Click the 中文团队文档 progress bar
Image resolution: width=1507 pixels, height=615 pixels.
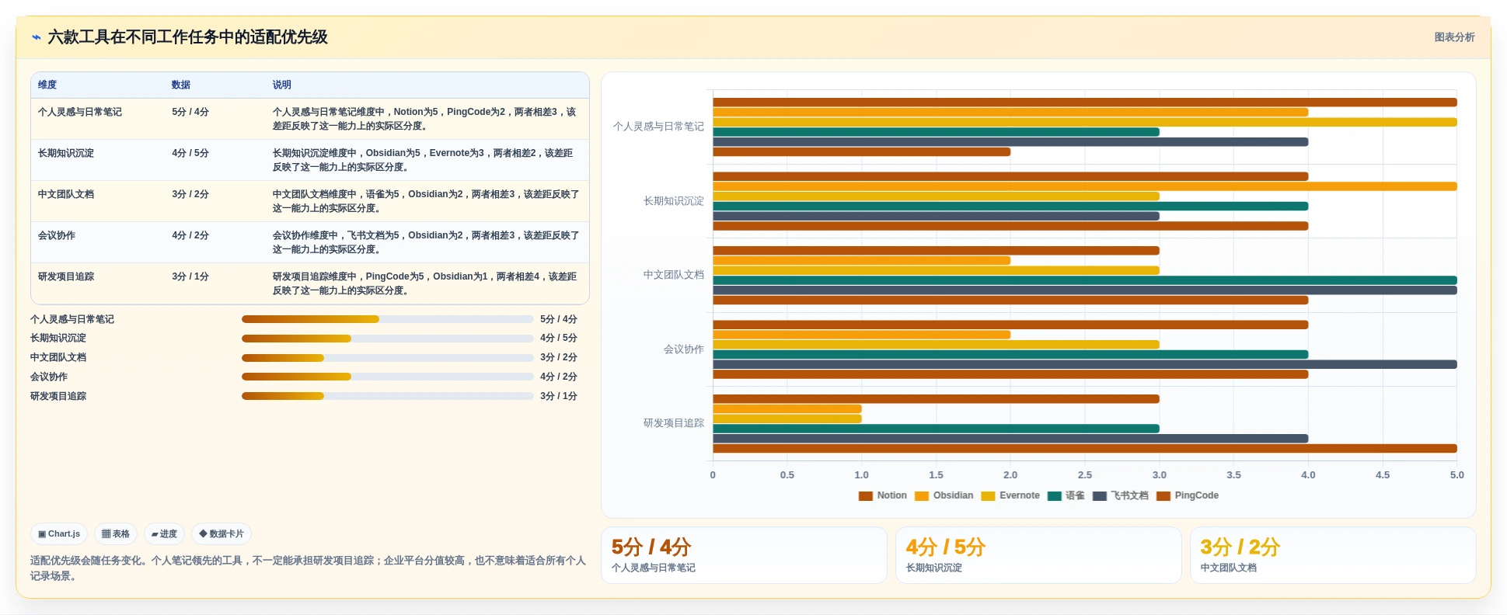387,358
